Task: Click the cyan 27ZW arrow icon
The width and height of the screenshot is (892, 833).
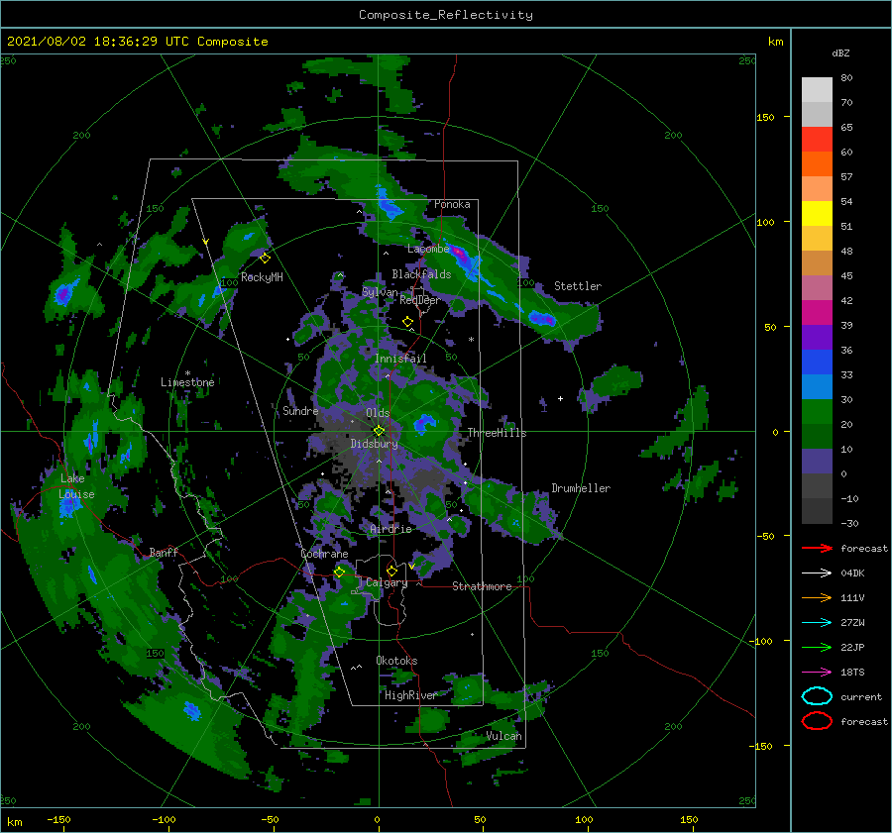Action: coord(817,623)
